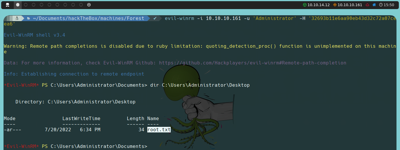The image size is (400, 150).
Task: Click the green cube VPN IP icon
Action: pyautogui.click(x=305, y=5)
